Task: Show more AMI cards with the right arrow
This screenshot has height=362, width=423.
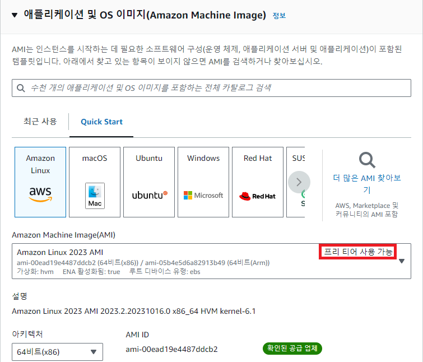Action: coord(299,182)
